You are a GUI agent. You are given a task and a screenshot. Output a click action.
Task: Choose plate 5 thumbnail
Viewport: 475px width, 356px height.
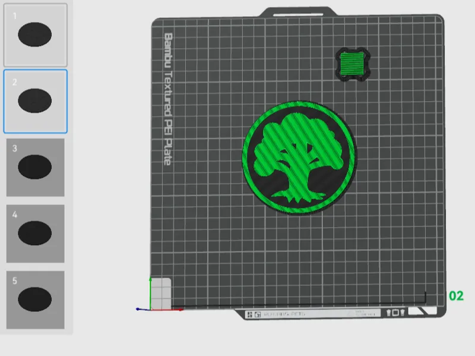pyautogui.click(x=35, y=300)
